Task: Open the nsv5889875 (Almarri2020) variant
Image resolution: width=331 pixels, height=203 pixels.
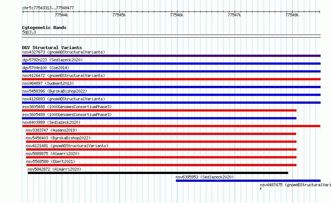Action: [52, 154]
